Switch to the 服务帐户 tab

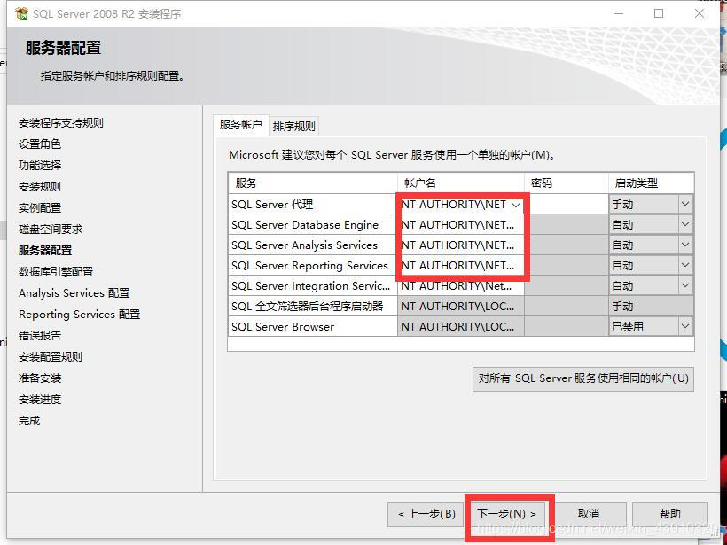[x=240, y=125]
